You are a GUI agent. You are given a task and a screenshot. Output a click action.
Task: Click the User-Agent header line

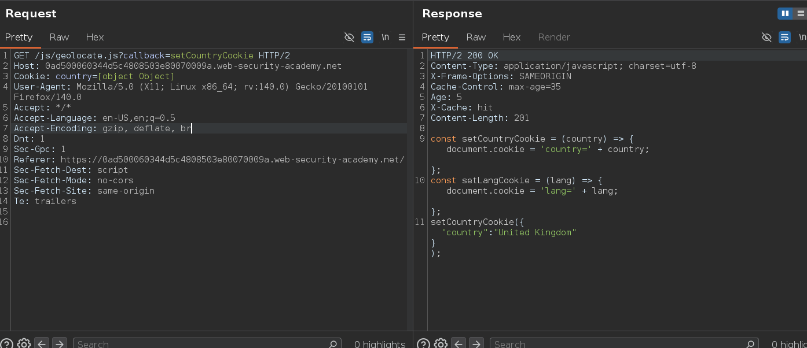pos(190,92)
